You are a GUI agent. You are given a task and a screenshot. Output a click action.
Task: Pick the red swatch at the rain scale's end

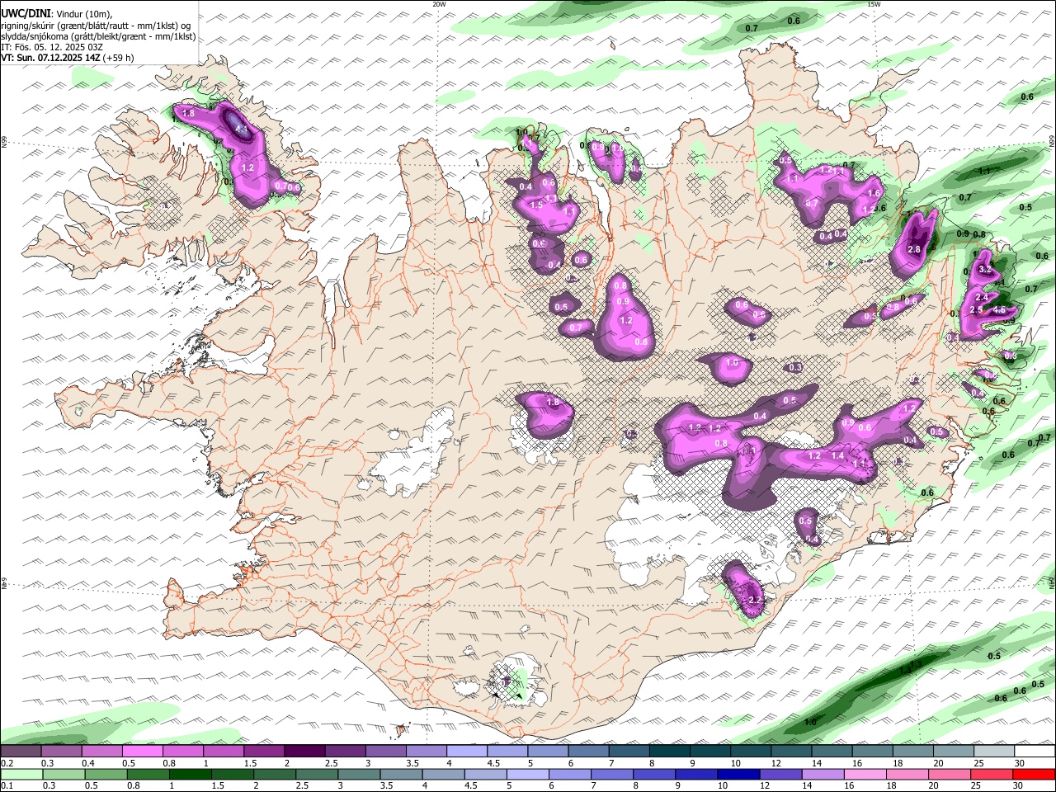click(x=1035, y=774)
